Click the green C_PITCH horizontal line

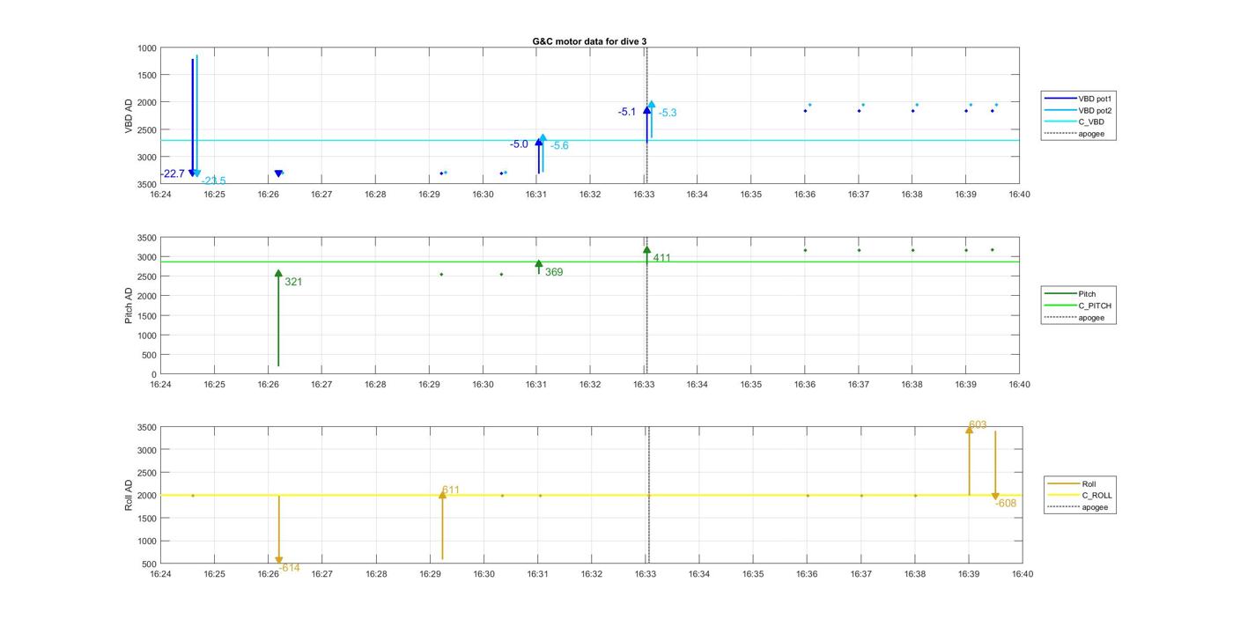[590, 262]
